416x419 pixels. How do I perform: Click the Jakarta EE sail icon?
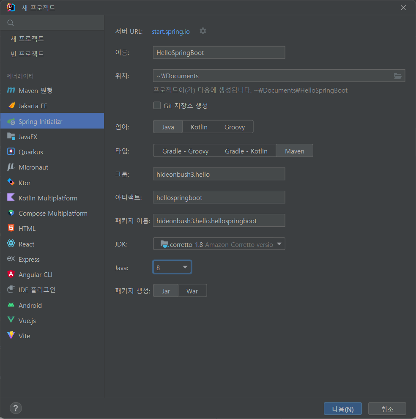(x=11, y=106)
